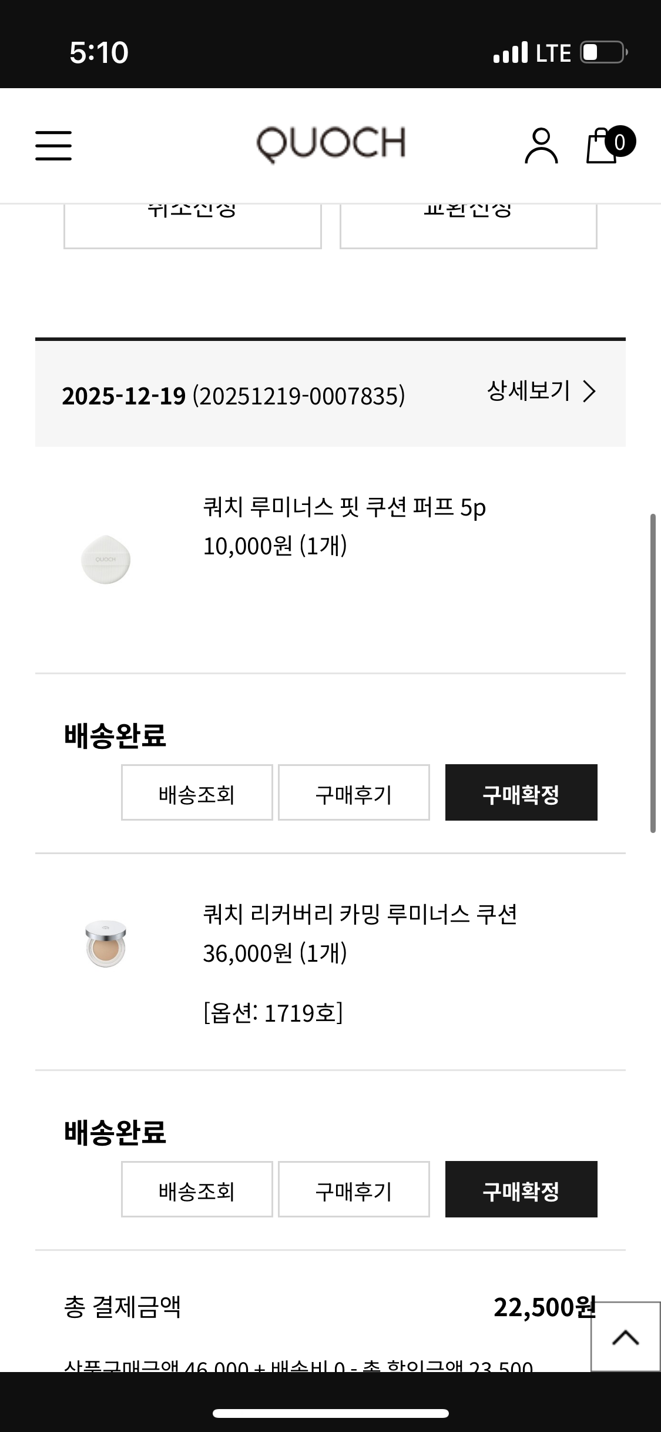Image resolution: width=661 pixels, height=1432 pixels.
Task: Tap the QUOCH logo
Action: click(x=331, y=144)
